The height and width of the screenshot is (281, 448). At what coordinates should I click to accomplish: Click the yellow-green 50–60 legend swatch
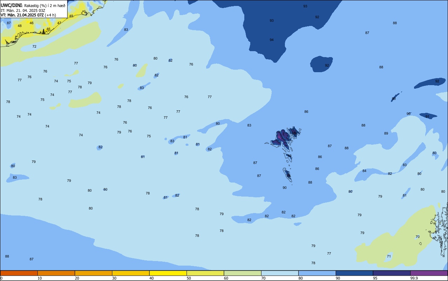coord(205,273)
